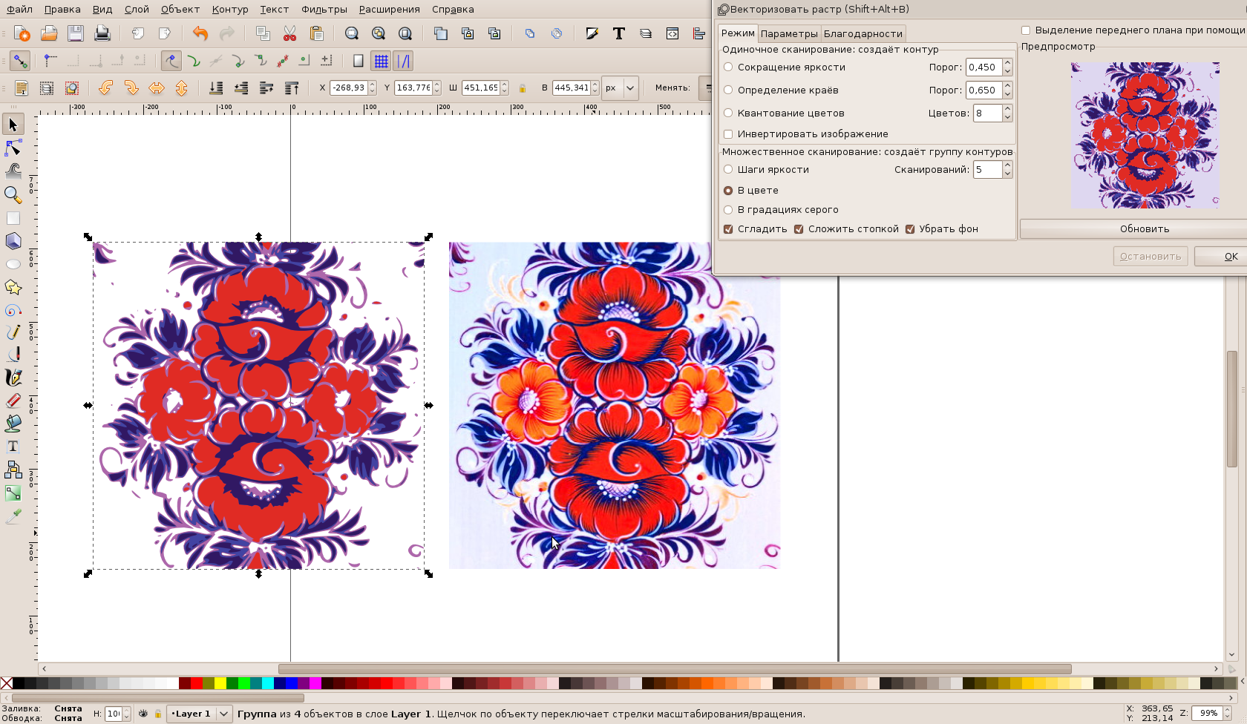The image size is (1247, 724).
Task: Select the Zoom magnifier tool in the toolbox
Action: click(13, 194)
